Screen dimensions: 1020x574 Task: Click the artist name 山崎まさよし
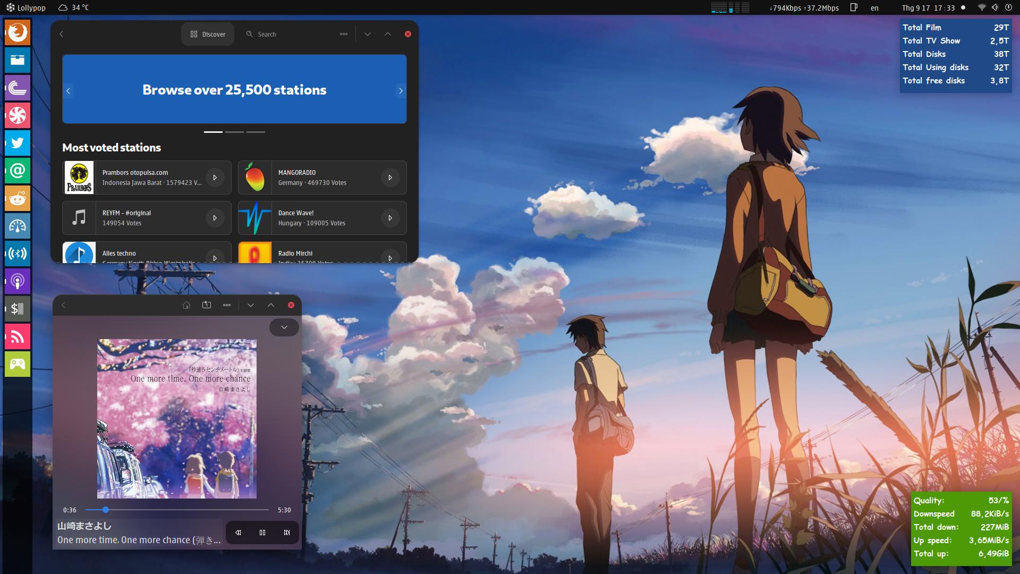[84, 526]
